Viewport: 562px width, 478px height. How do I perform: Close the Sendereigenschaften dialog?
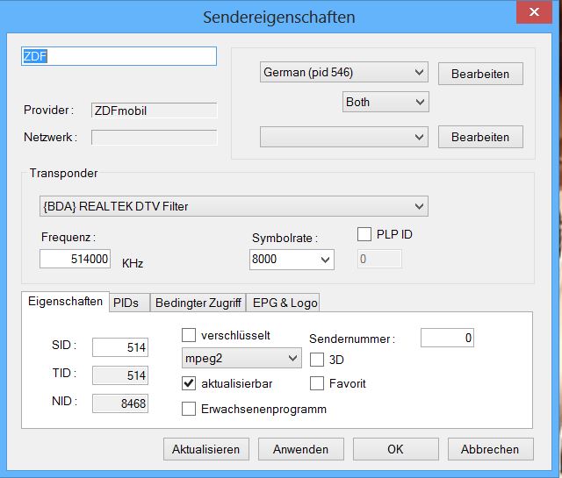pyautogui.click(x=535, y=14)
